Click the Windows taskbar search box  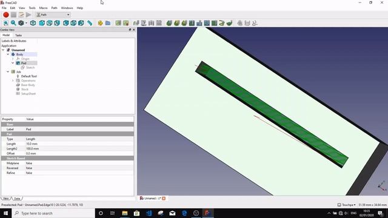point(53,213)
